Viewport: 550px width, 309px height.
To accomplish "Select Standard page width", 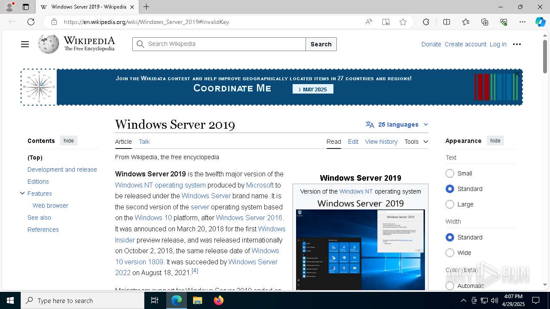I will (x=450, y=237).
